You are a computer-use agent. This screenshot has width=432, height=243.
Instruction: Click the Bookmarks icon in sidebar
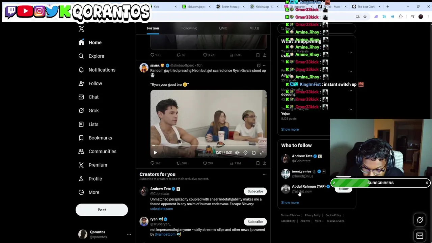(x=81, y=138)
